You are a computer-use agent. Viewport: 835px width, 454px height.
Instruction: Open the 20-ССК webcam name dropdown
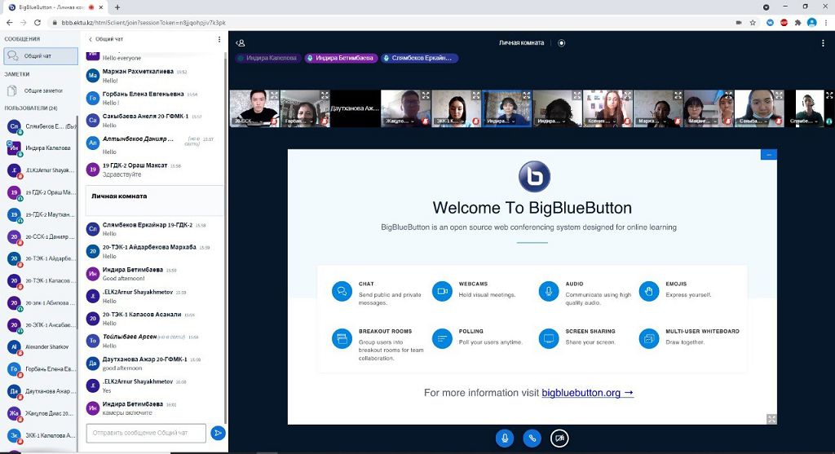pyautogui.click(x=246, y=121)
